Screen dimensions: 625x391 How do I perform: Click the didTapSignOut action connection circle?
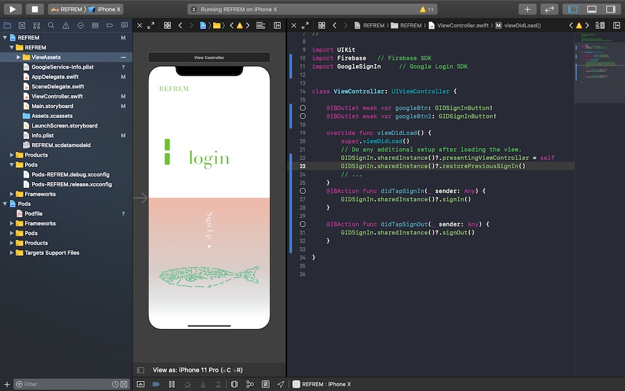(x=302, y=225)
